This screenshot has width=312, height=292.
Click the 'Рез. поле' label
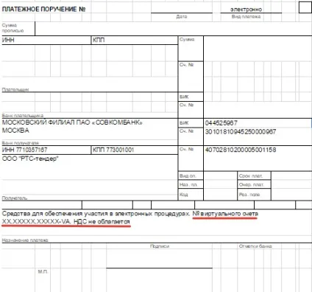(x=249, y=194)
